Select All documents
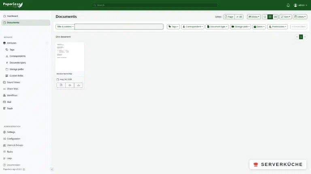Image resolution: width=311 pixels, height=174 pixels. click(239, 17)
